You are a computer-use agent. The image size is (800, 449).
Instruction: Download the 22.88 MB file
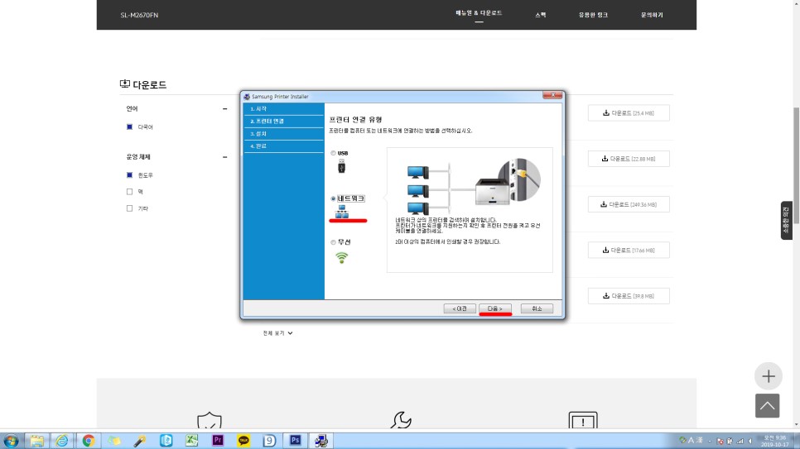[629, 159]
